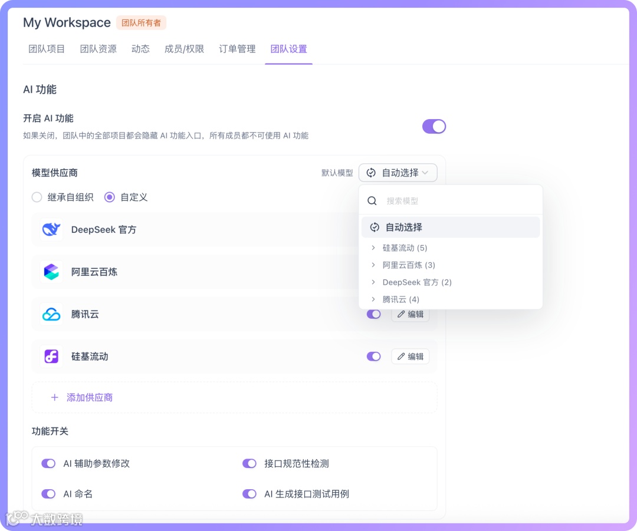637x531 pixels.
Task: Toggle the 硅基流动 provider switch
Action: [x=374, y=357]
